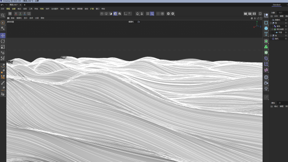Image resolution: width=288 pixels, height=162 pixels.
Task: Collapse the 细分曲面 object in tree
Action: 272,29
